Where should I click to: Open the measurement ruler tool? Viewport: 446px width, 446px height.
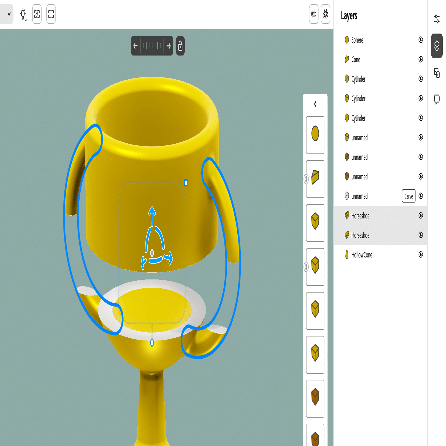coord(313,14)
